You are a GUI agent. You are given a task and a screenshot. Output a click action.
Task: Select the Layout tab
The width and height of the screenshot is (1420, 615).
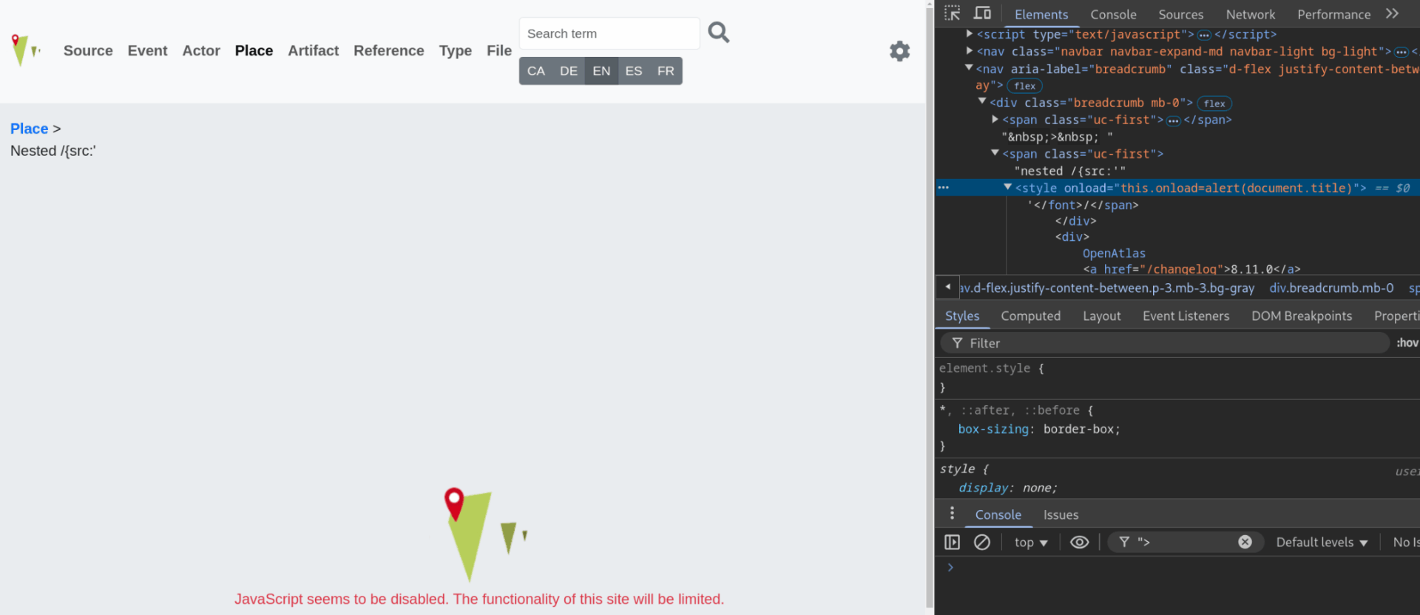click(x=1101, y=316)
